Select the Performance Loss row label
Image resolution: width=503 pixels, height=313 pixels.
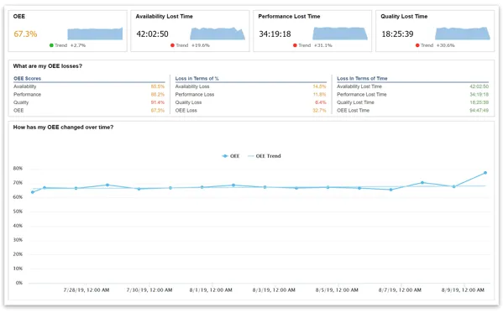pos(195,95)
